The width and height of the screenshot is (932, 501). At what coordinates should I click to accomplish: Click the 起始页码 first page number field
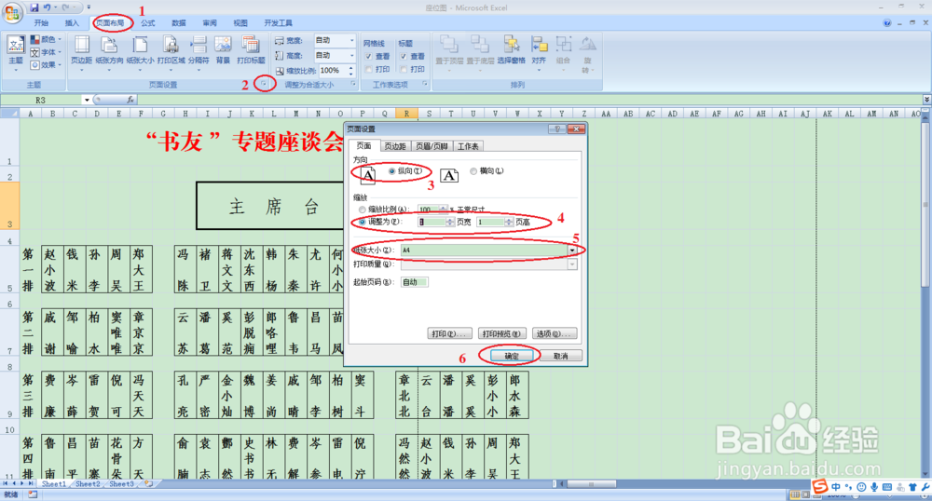[415, 282]
